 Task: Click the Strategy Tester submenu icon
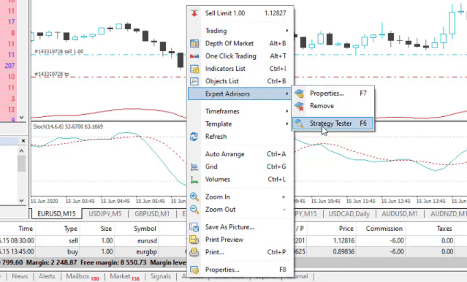pos(299,123)
